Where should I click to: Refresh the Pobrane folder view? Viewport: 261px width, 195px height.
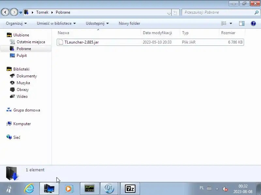click(176, 13)
